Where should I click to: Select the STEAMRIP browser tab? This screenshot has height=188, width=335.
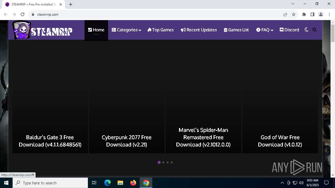(34, 4)
